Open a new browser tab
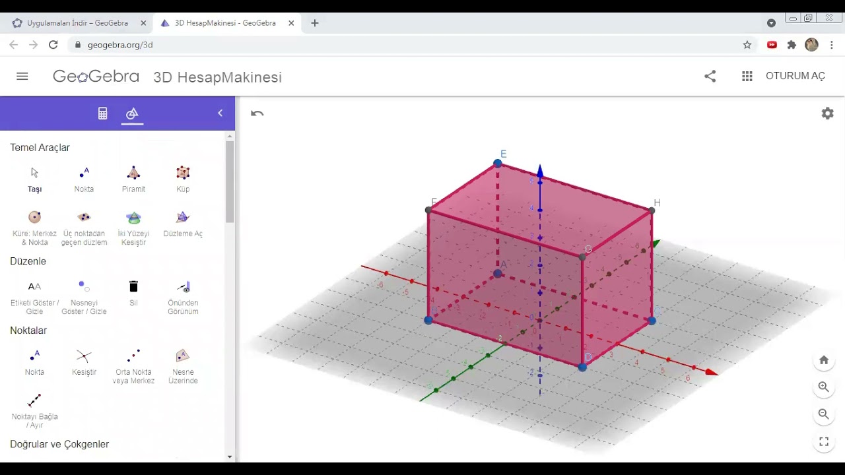This screenshot has height=475, width=845. (x=315, y=23)
